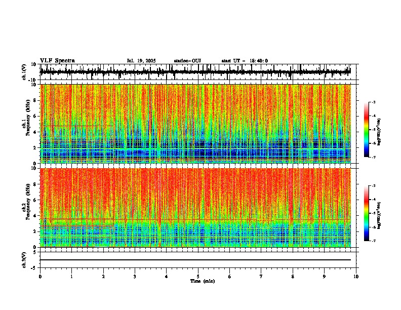The image size is (401, 310).
Task: Click the "VLF Spectra" plot title
Action: 57,61
